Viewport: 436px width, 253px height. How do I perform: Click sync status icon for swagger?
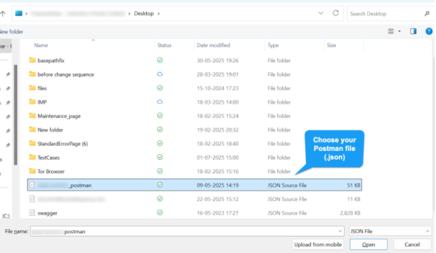pos(160,212)
